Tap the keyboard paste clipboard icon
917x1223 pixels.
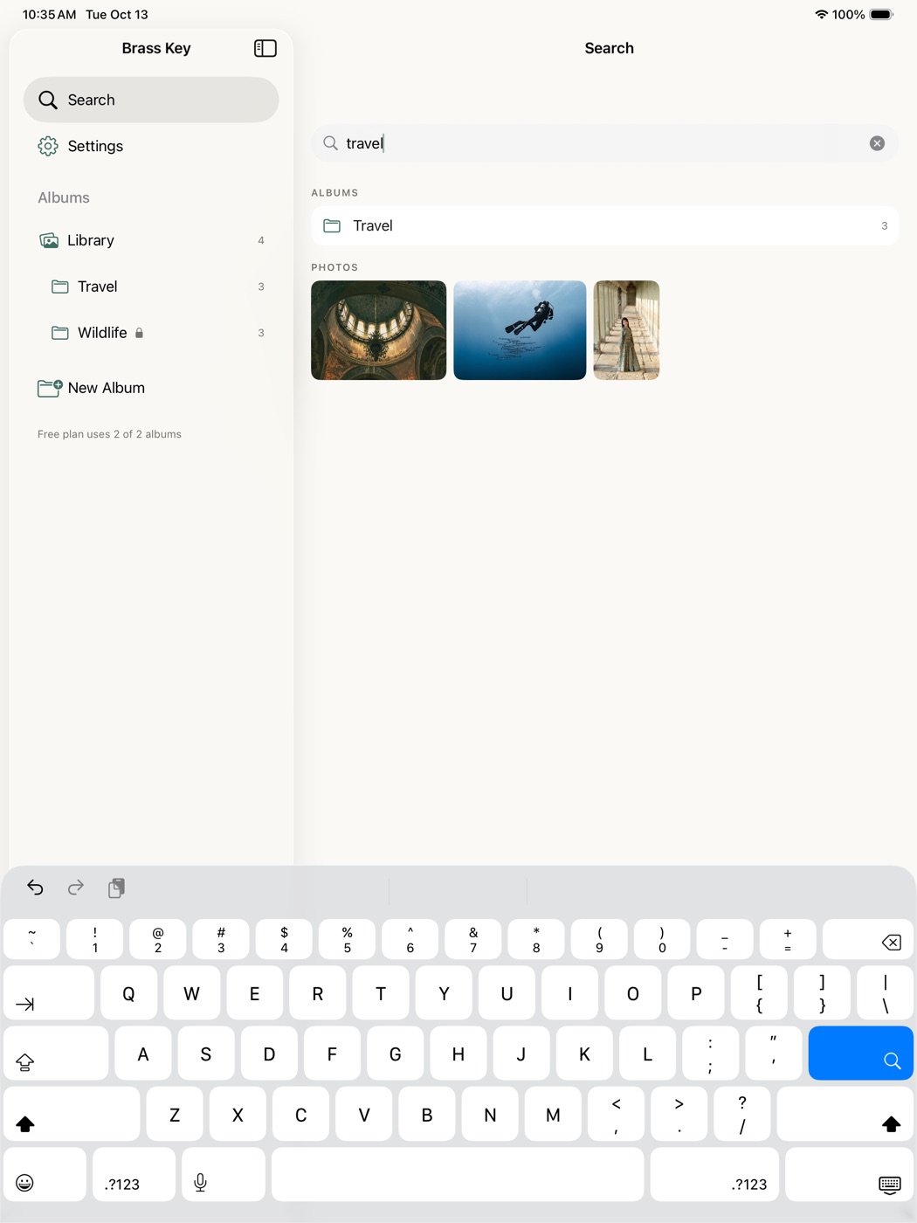point(116,888)
